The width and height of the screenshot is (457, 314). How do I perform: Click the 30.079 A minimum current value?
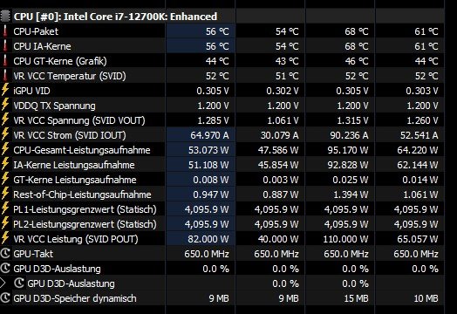(x=279, y=135)
